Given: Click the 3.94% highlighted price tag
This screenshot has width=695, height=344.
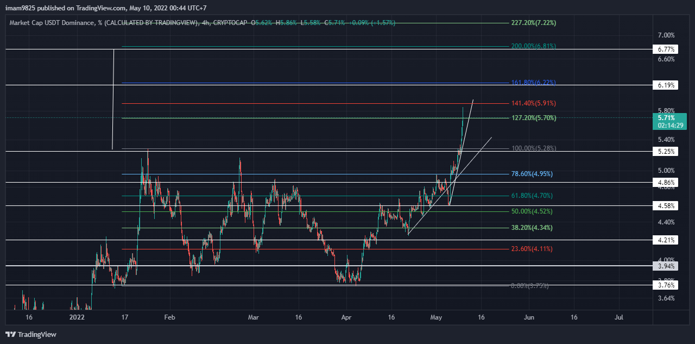Looking at the screenshot, I should click(x=666, y=266).
